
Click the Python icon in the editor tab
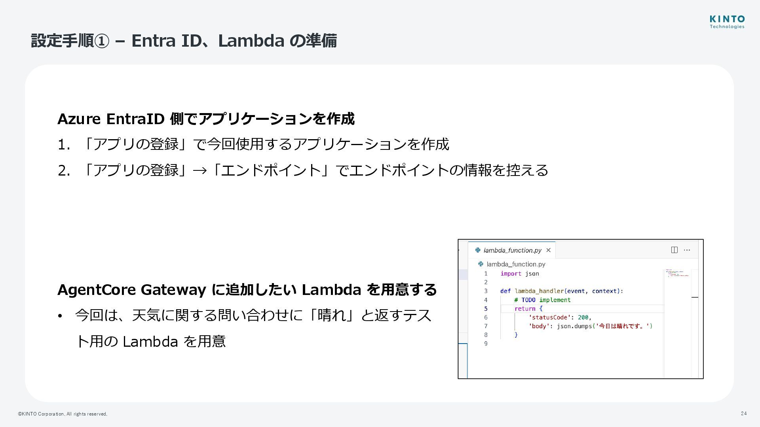(x=478, y=250)
